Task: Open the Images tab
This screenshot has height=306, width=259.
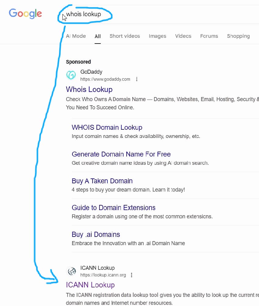Action: point(157,36)
